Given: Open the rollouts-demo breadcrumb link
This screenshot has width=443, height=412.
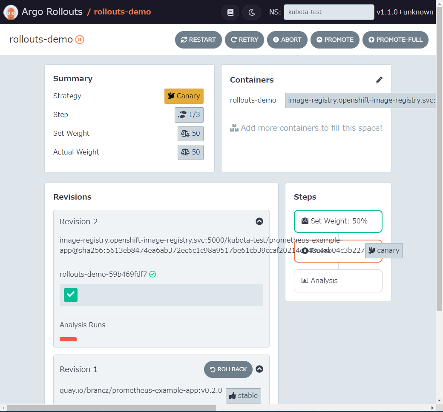Looking at the screenshot, I should (122, 12).
